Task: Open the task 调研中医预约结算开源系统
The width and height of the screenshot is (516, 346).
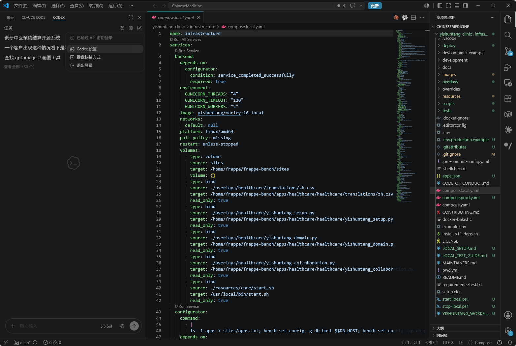Action: coord(32,38)
